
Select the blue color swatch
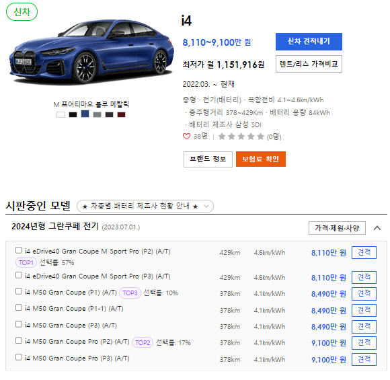point(85,114)
